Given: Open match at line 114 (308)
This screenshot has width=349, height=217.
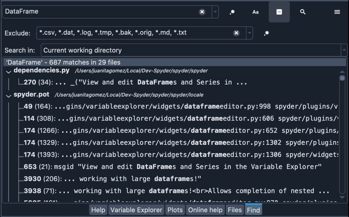Looking at the screenshot, I should (181, 119).
